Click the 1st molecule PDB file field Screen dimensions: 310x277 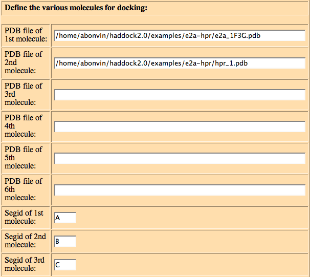180,36
